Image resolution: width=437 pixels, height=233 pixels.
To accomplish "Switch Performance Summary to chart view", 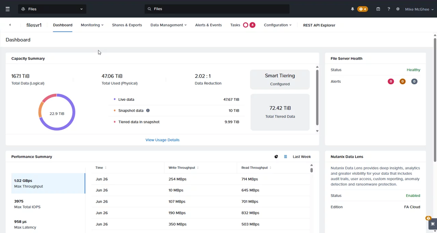I will [x=276, y=156].
